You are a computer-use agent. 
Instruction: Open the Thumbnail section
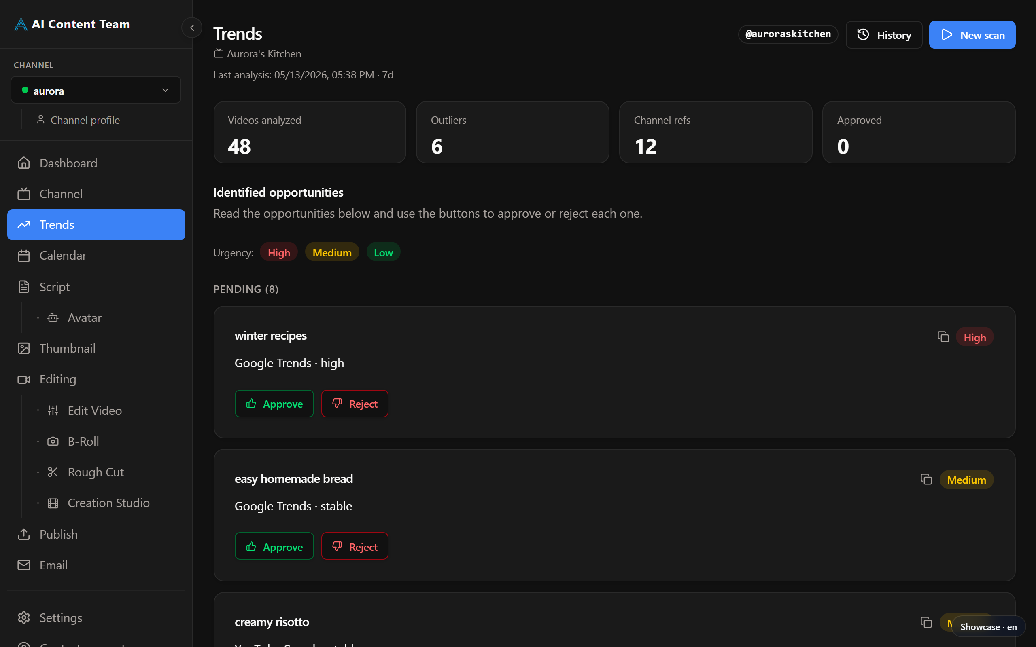click(x=96, y=348)
